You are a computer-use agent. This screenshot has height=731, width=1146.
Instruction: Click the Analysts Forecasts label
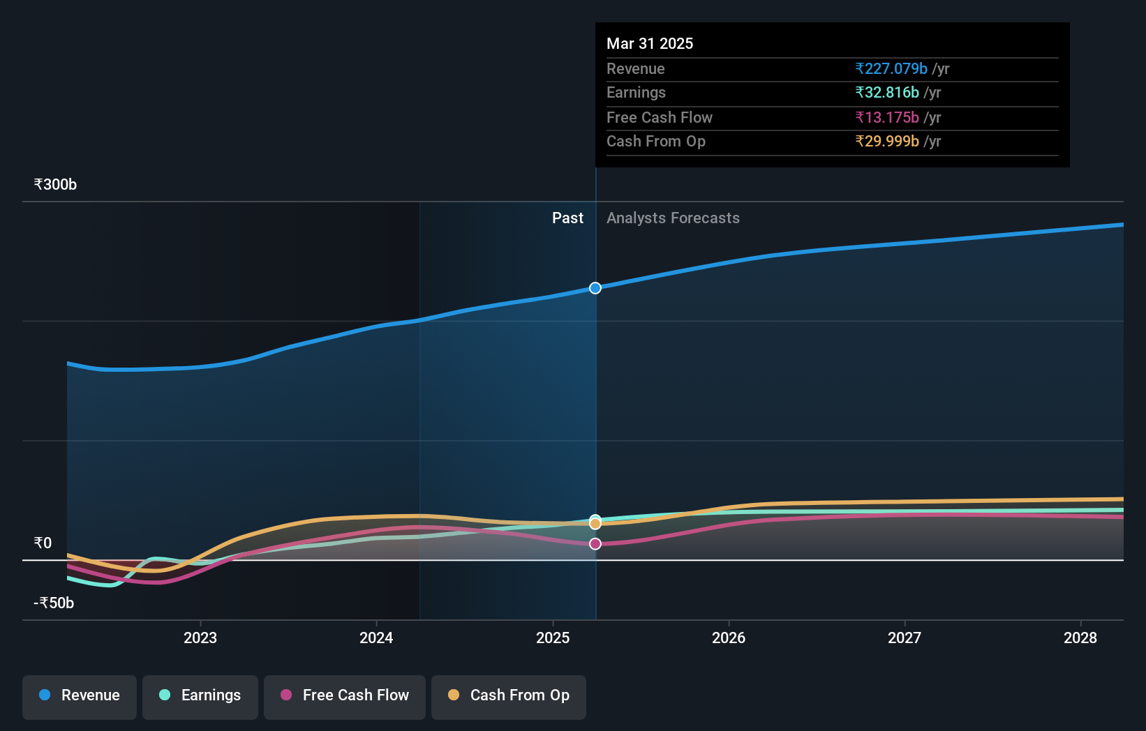coord(673,218)
